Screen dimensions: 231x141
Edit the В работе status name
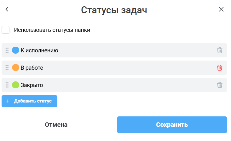(x=32, y=68)
